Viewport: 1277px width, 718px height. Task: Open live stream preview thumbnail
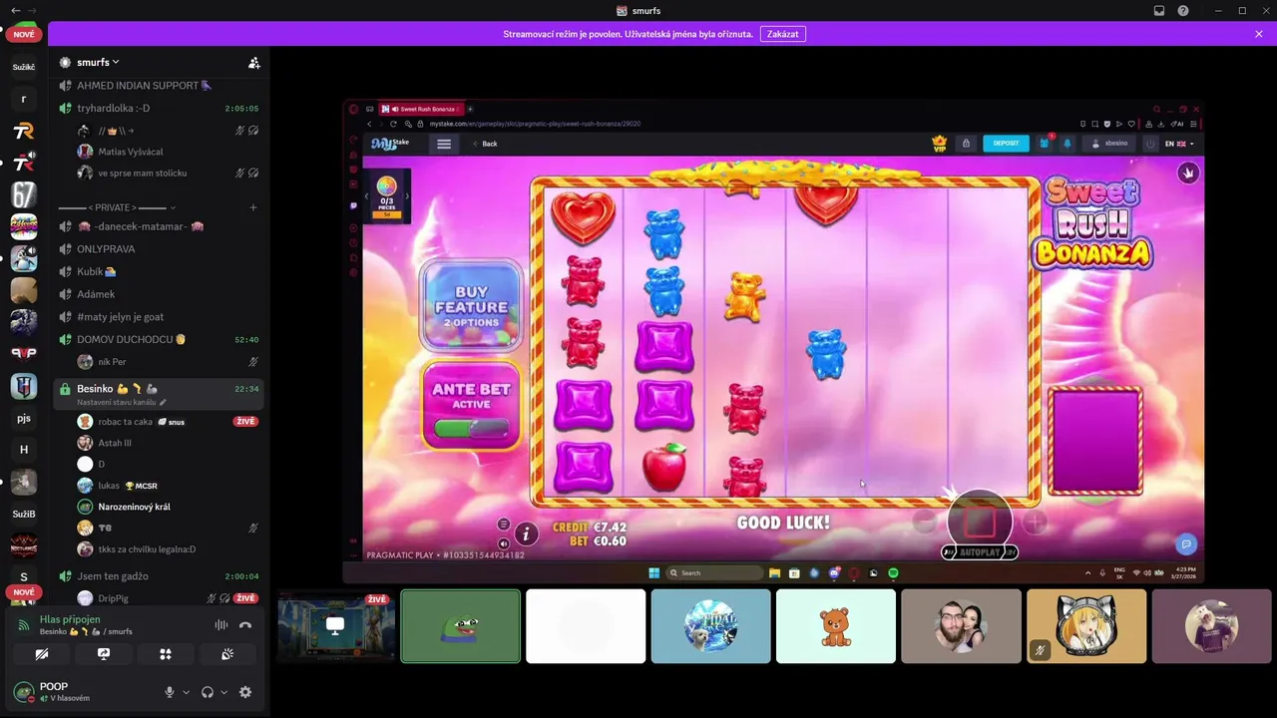pyautogui.click(x=335, y=626)
